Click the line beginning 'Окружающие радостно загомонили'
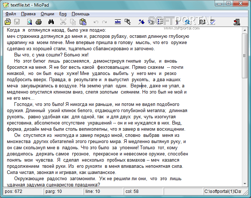 click(x=97, y=179)
